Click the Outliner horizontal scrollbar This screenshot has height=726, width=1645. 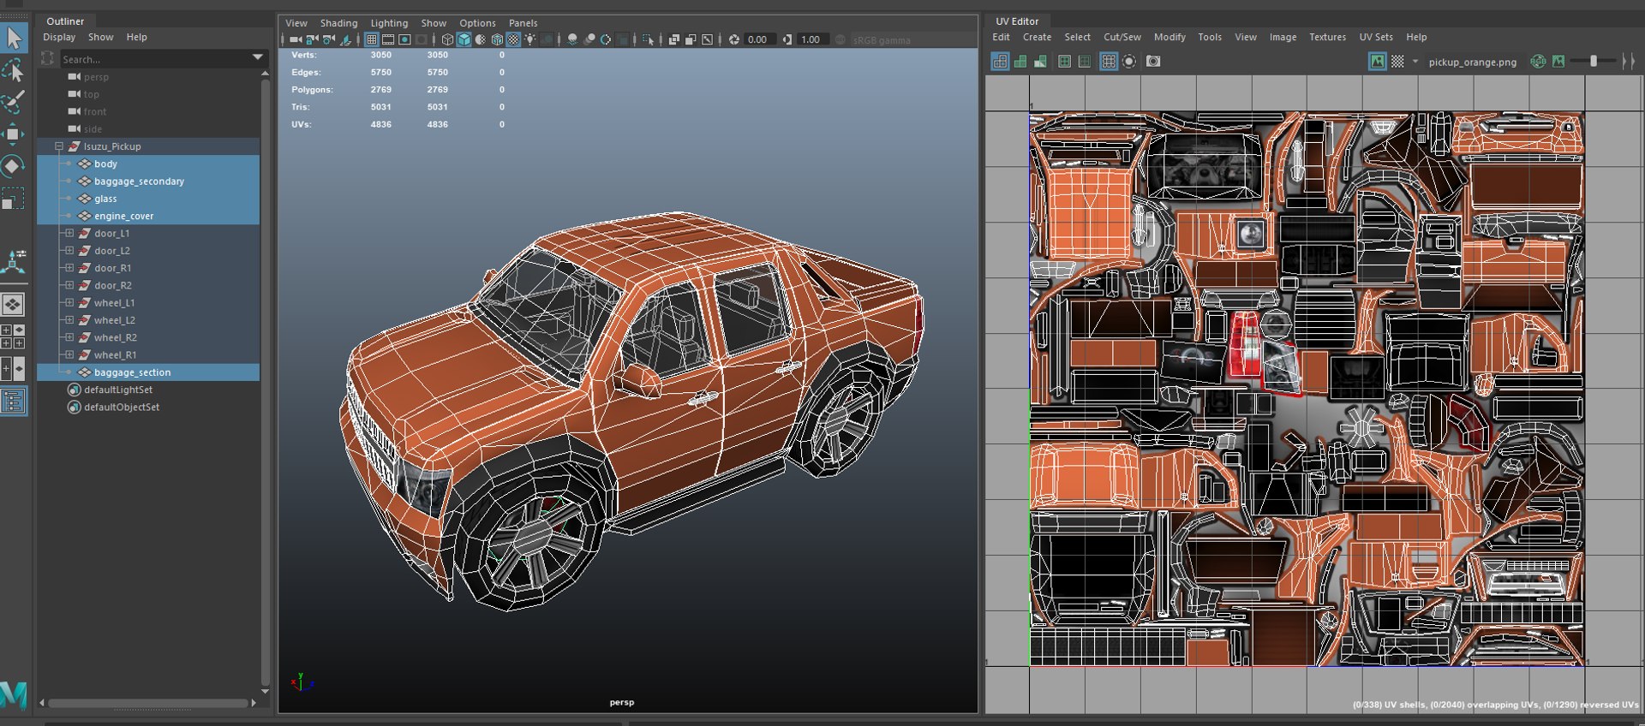pyautogui.click(x=148, y=703)
